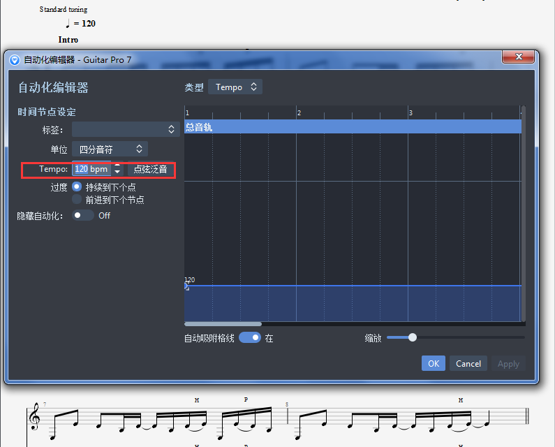
Task: Click the quarter note = 120 tempo marking in score
Action: (81, 23)
